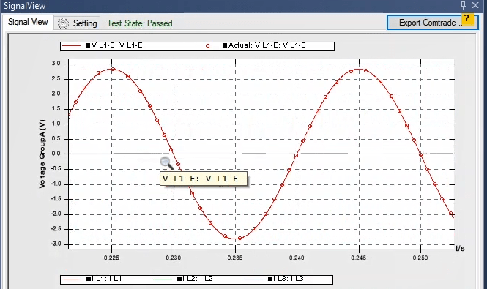The height and width of the screenshot is (289, 487).
Task: Toggle the I L3 legend square marker
Action: pyautogui.click(x=270, y=279)
